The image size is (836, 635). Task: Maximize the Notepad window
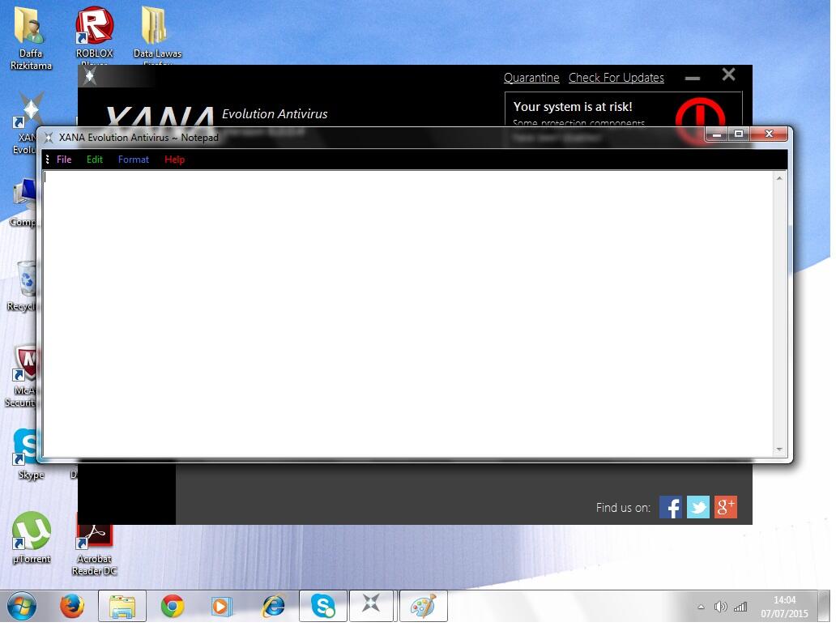(x=739, y=134)
